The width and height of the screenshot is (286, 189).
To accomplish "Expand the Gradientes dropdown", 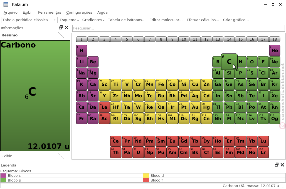I will (x=93, y=20).
